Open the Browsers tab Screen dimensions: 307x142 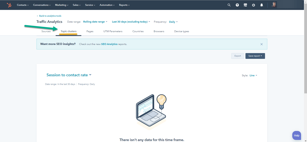[x=159, y=31]
